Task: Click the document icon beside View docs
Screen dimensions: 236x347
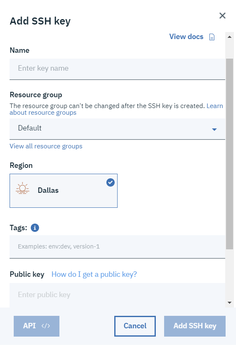Action: tap(211, 37)
